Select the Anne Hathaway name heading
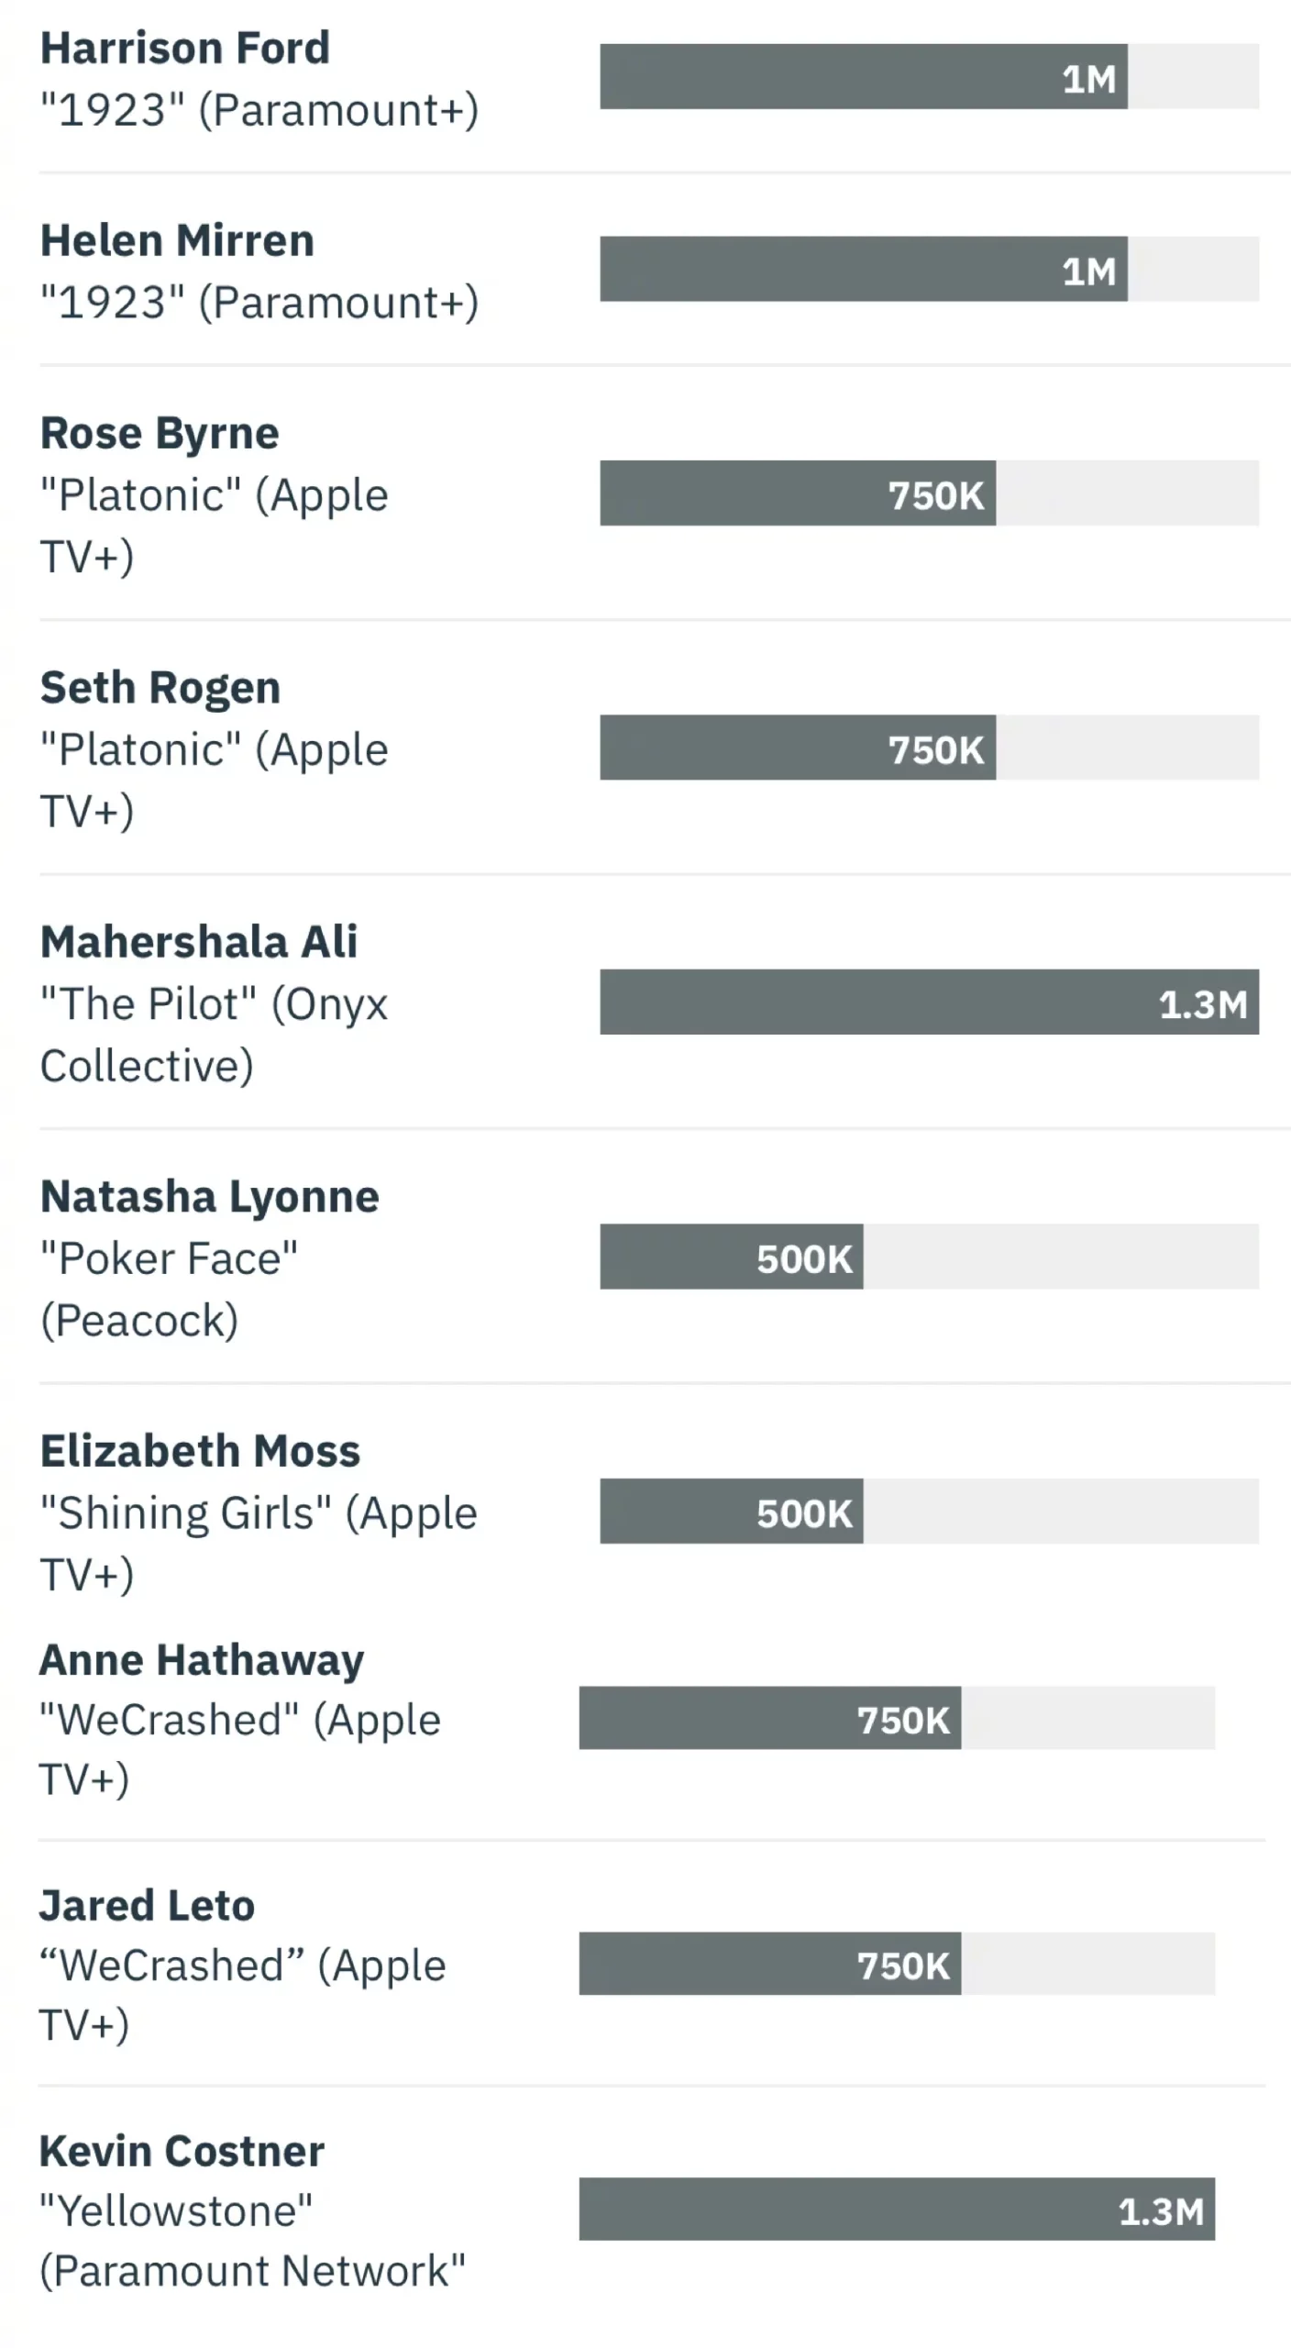This screenshot has height=2348, width=1291. 201,1660
